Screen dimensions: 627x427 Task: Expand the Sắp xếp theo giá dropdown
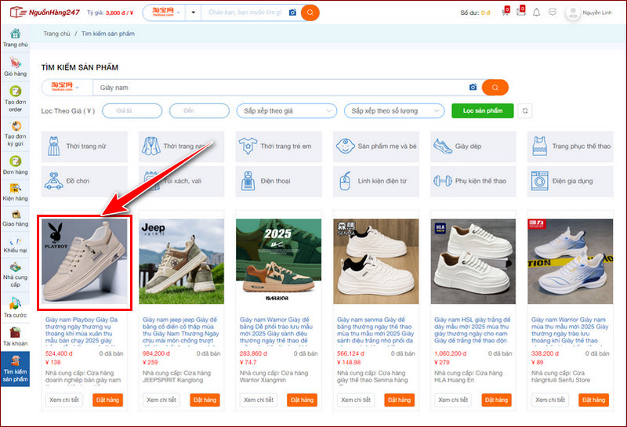[x=287, y=110]
